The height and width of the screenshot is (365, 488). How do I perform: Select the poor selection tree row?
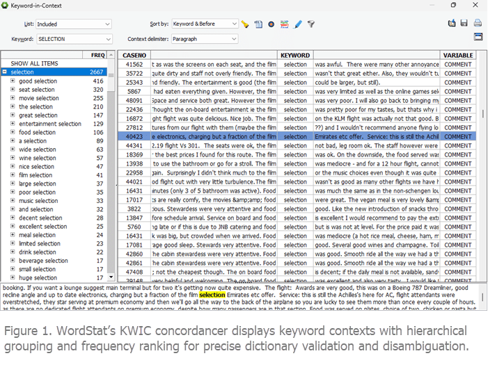click(x=54, y=192)
